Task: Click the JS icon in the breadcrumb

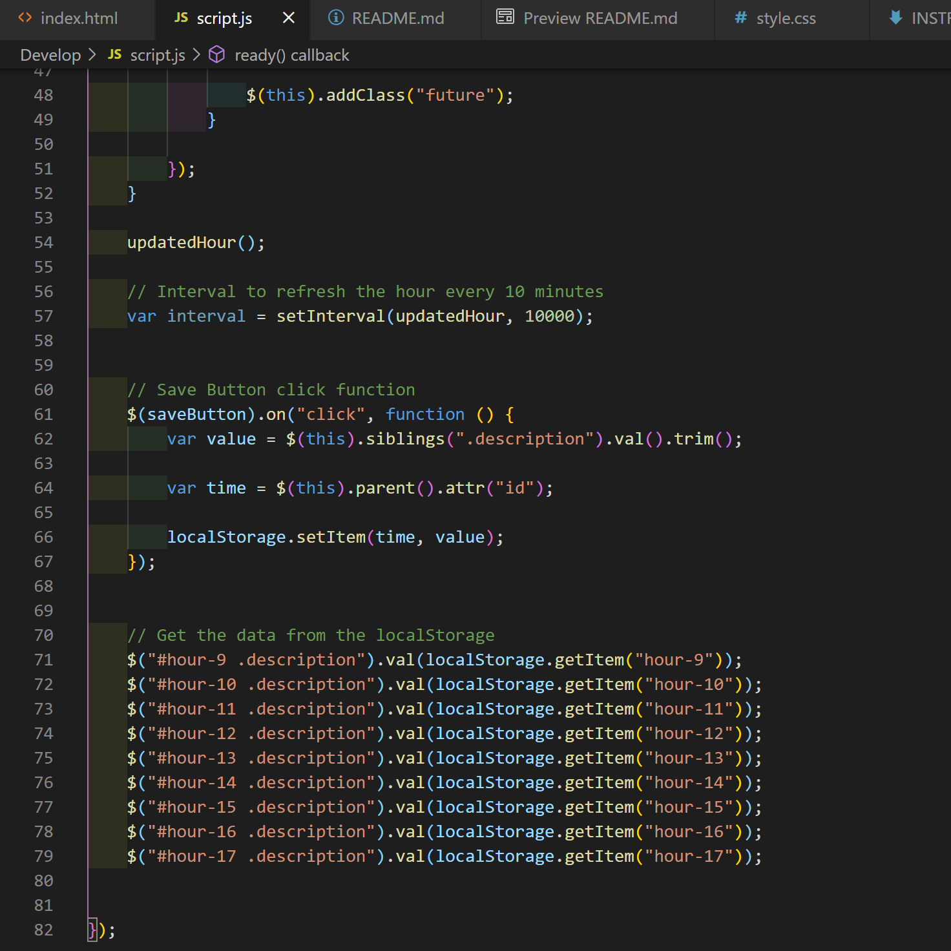Action: tap(115, 55)
